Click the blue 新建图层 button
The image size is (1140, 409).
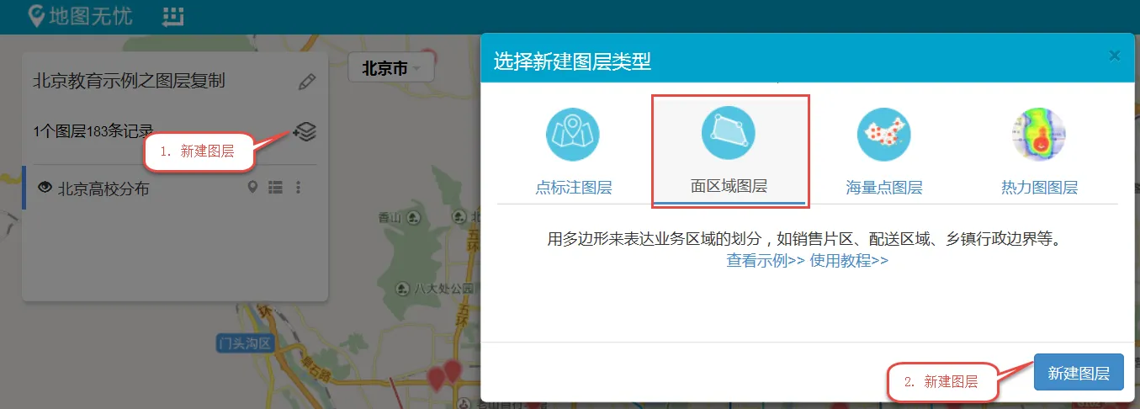(x=1079, y=373)
